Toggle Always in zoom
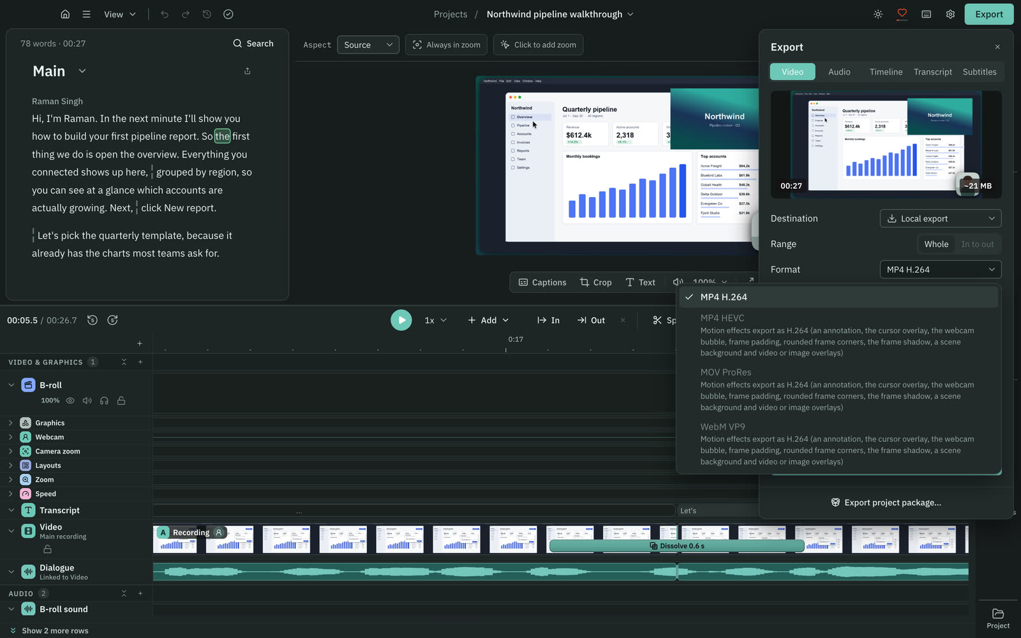 click(447, 45)
